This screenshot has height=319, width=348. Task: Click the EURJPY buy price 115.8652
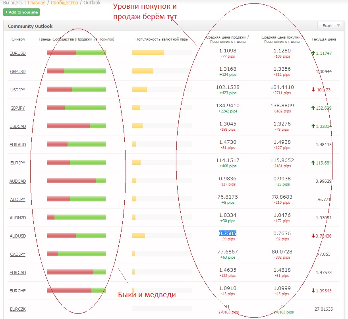pyautogui.click(x=282, y=160)
